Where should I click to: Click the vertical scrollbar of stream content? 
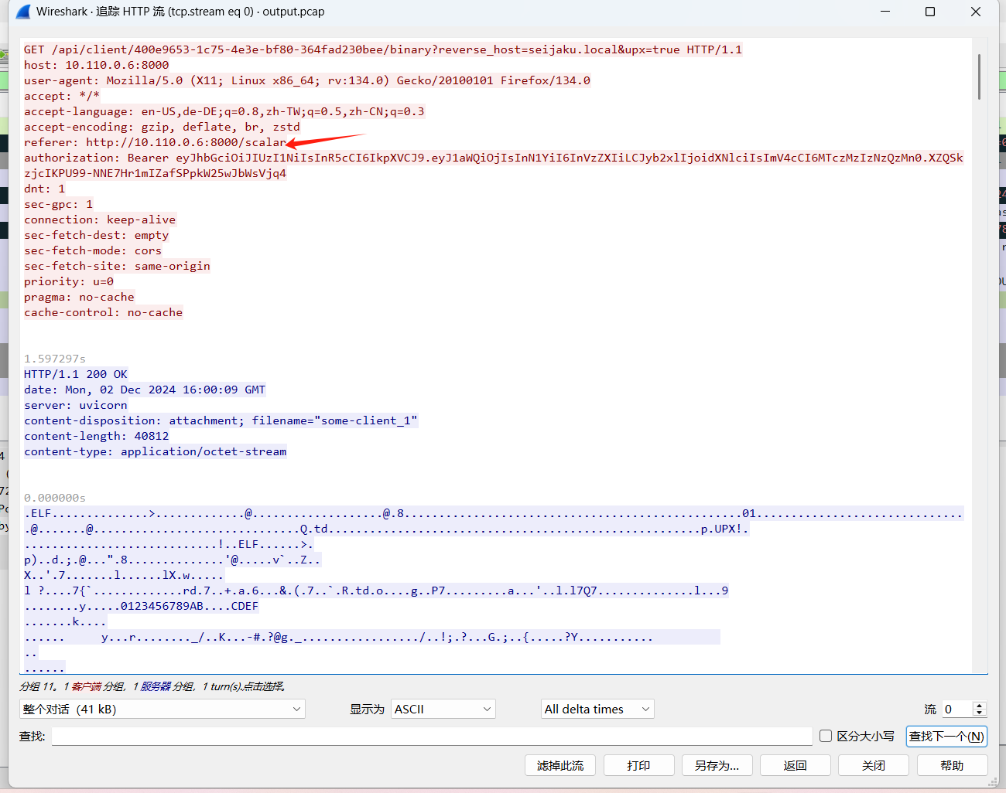(x=979, y=77)
